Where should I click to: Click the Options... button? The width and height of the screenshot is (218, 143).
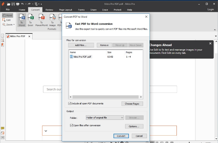[x=134, y=127]
